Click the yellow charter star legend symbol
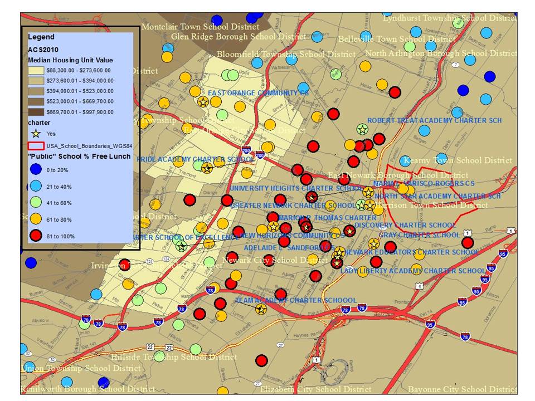The image size is (535, 401). [x=35, y=134]
